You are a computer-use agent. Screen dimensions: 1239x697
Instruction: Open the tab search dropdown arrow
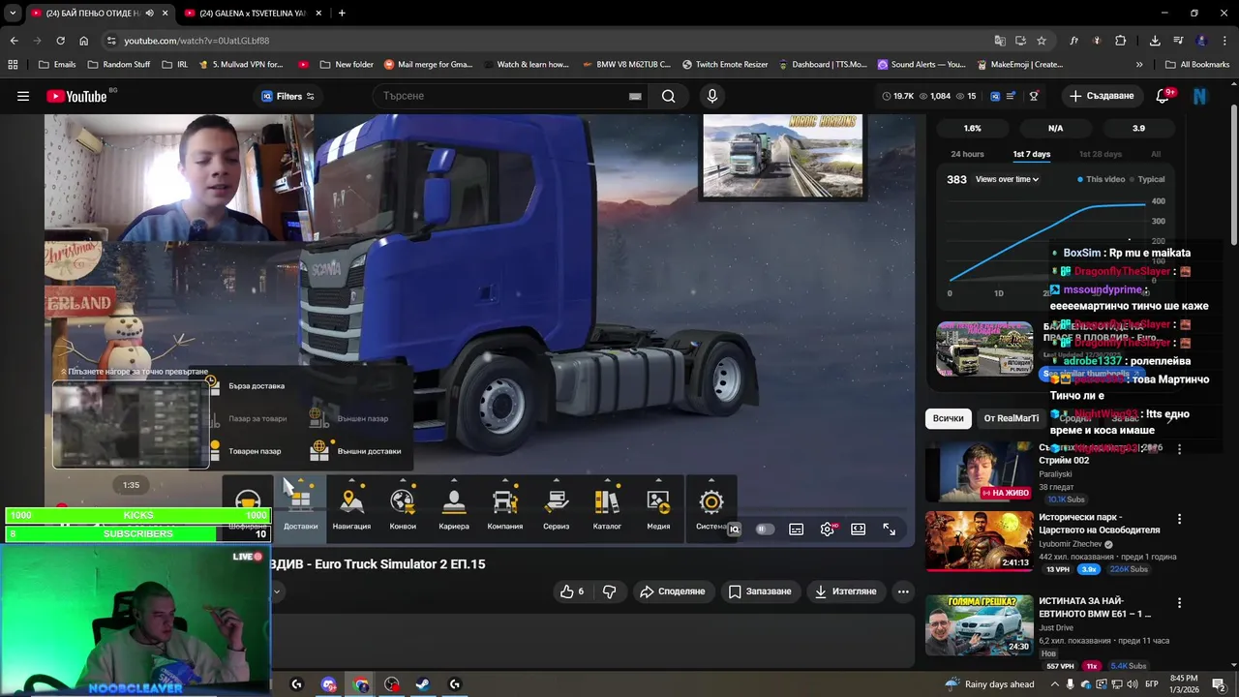click(13, 14)
